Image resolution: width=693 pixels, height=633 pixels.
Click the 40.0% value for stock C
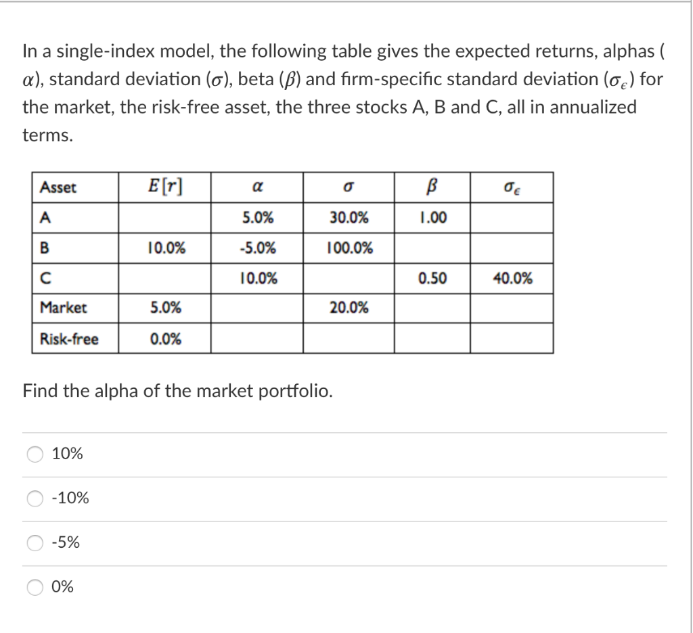(x=513, y=278)
